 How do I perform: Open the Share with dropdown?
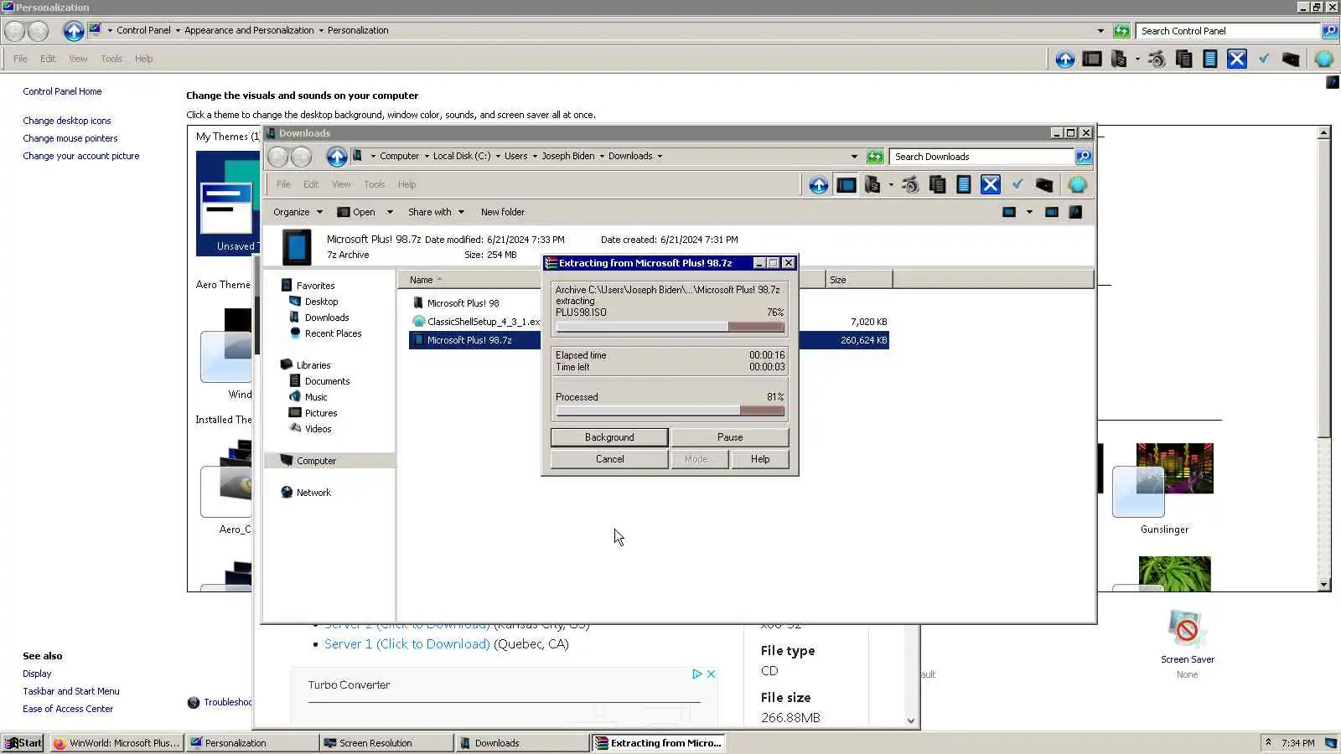click(436, 213)
